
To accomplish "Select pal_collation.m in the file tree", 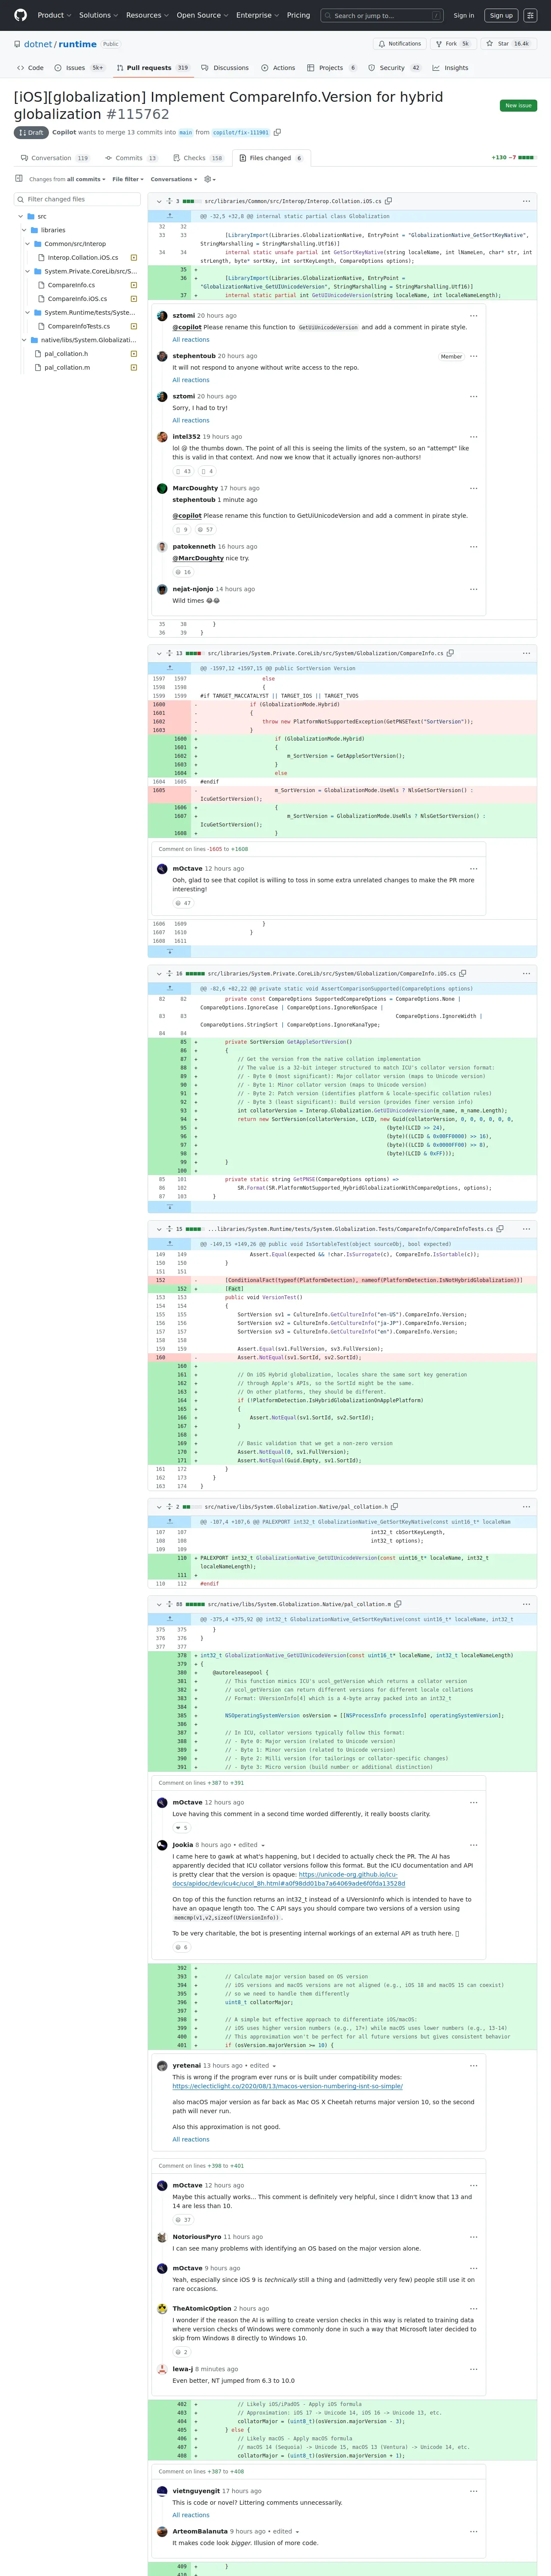I will coord(67,367).
